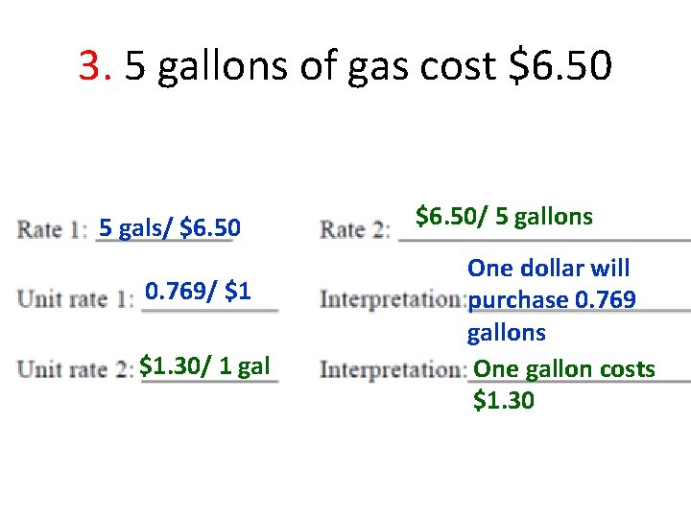
Task: Click the "$1.30" below "One gallon costs"
Action: [504, 400]
